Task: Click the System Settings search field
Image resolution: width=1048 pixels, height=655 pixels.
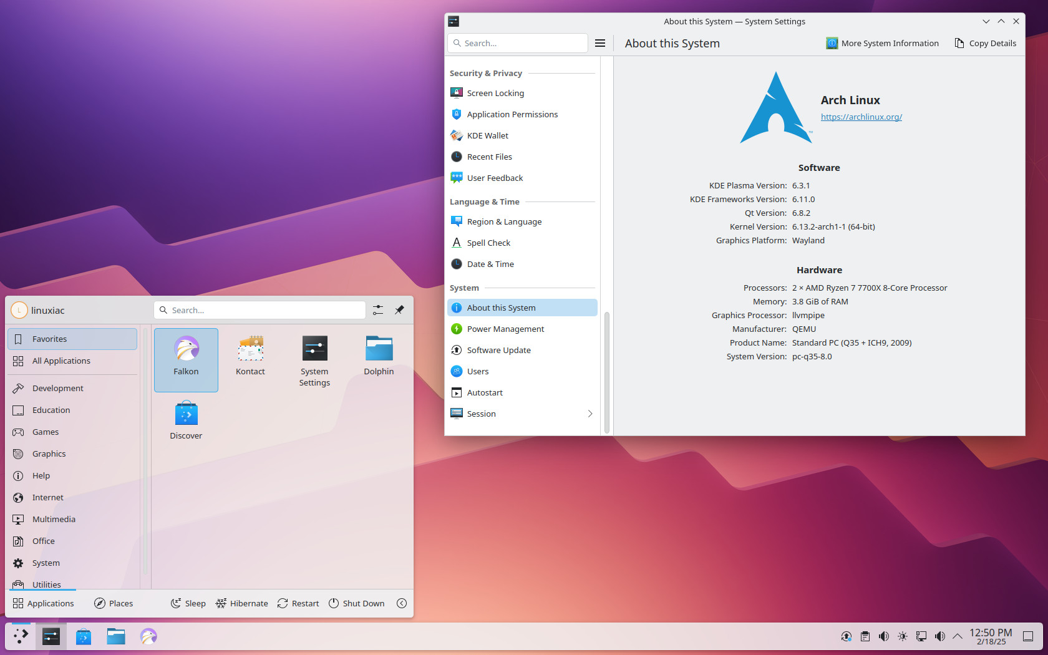Action: pyautogui.click(x=518, y=43)
